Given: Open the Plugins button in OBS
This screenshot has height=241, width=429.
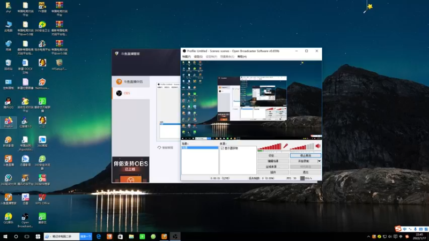Looking at the screenshot, I should click(273, 172).
